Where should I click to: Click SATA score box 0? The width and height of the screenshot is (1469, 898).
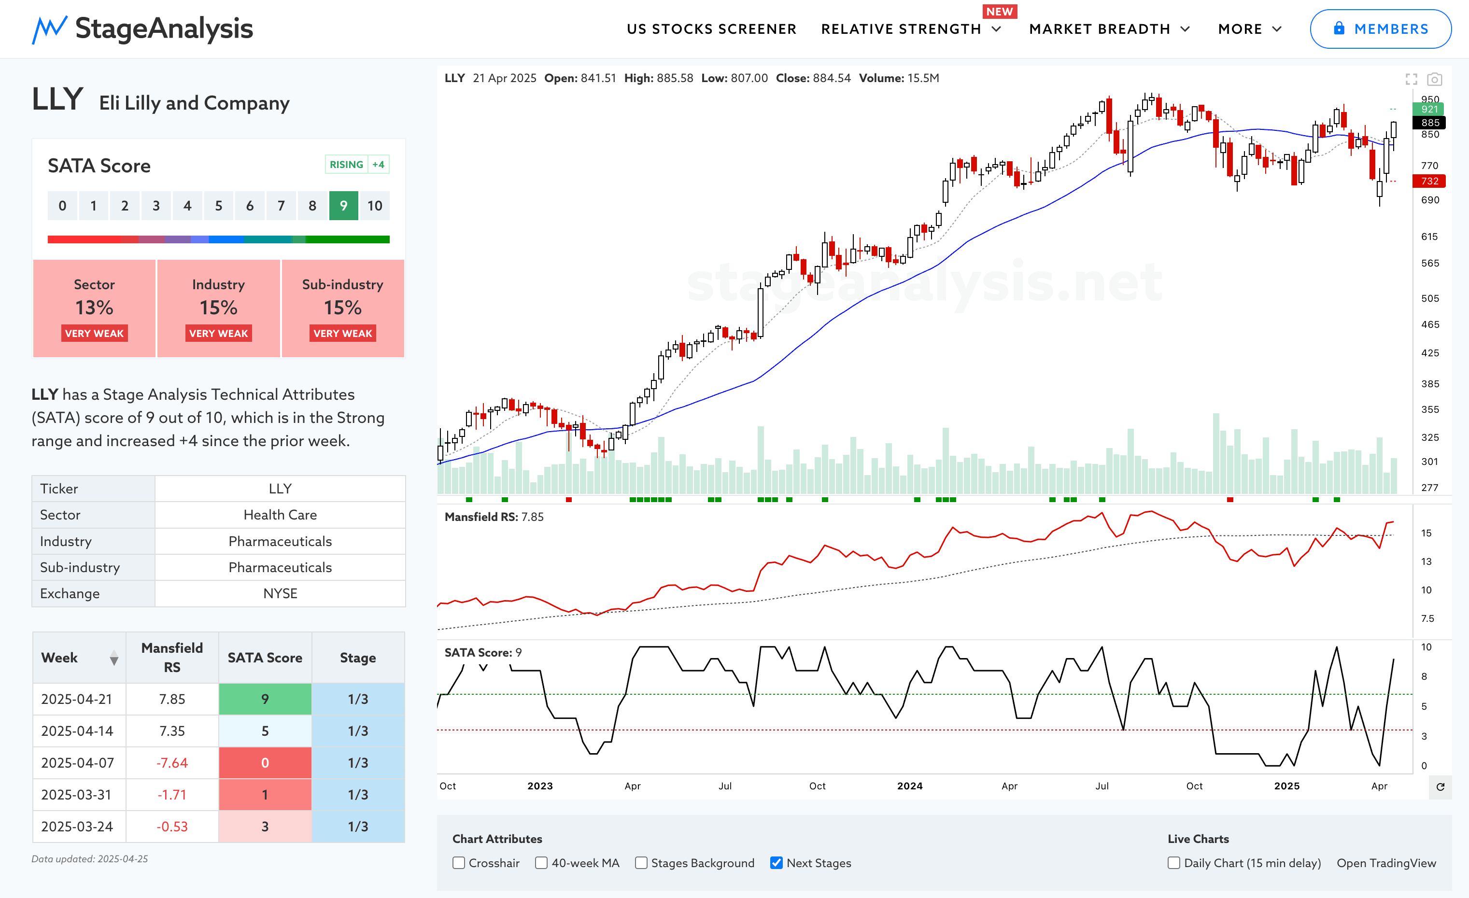[x=62, y=206]
